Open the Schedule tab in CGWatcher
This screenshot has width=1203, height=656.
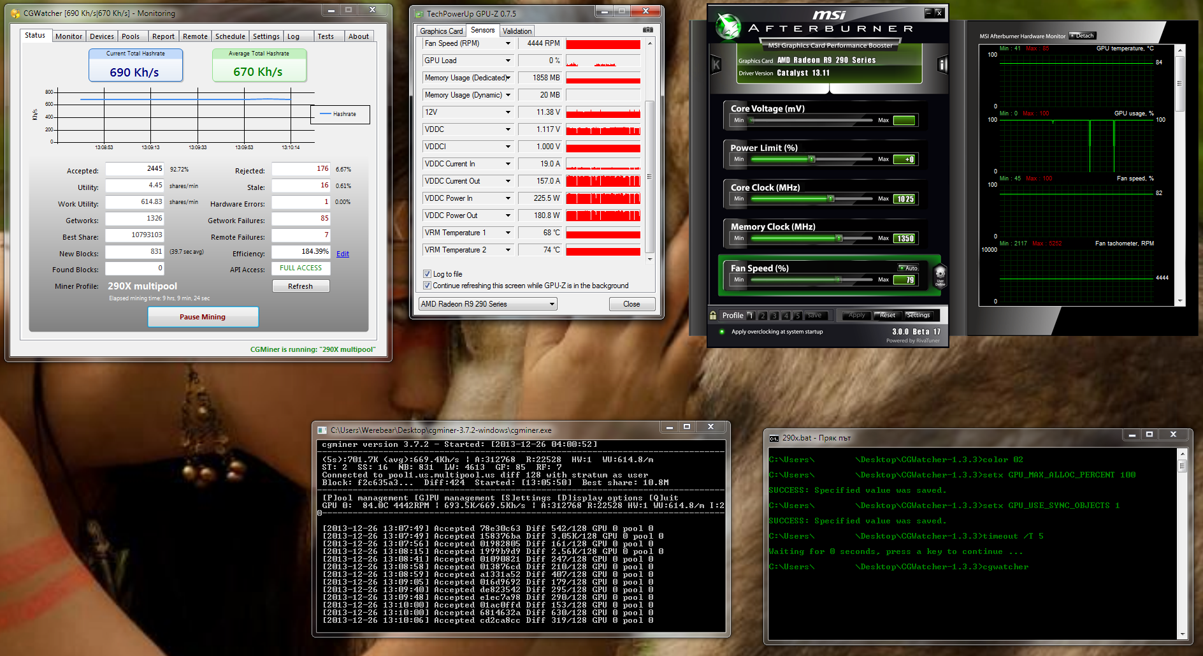[230, 36]
